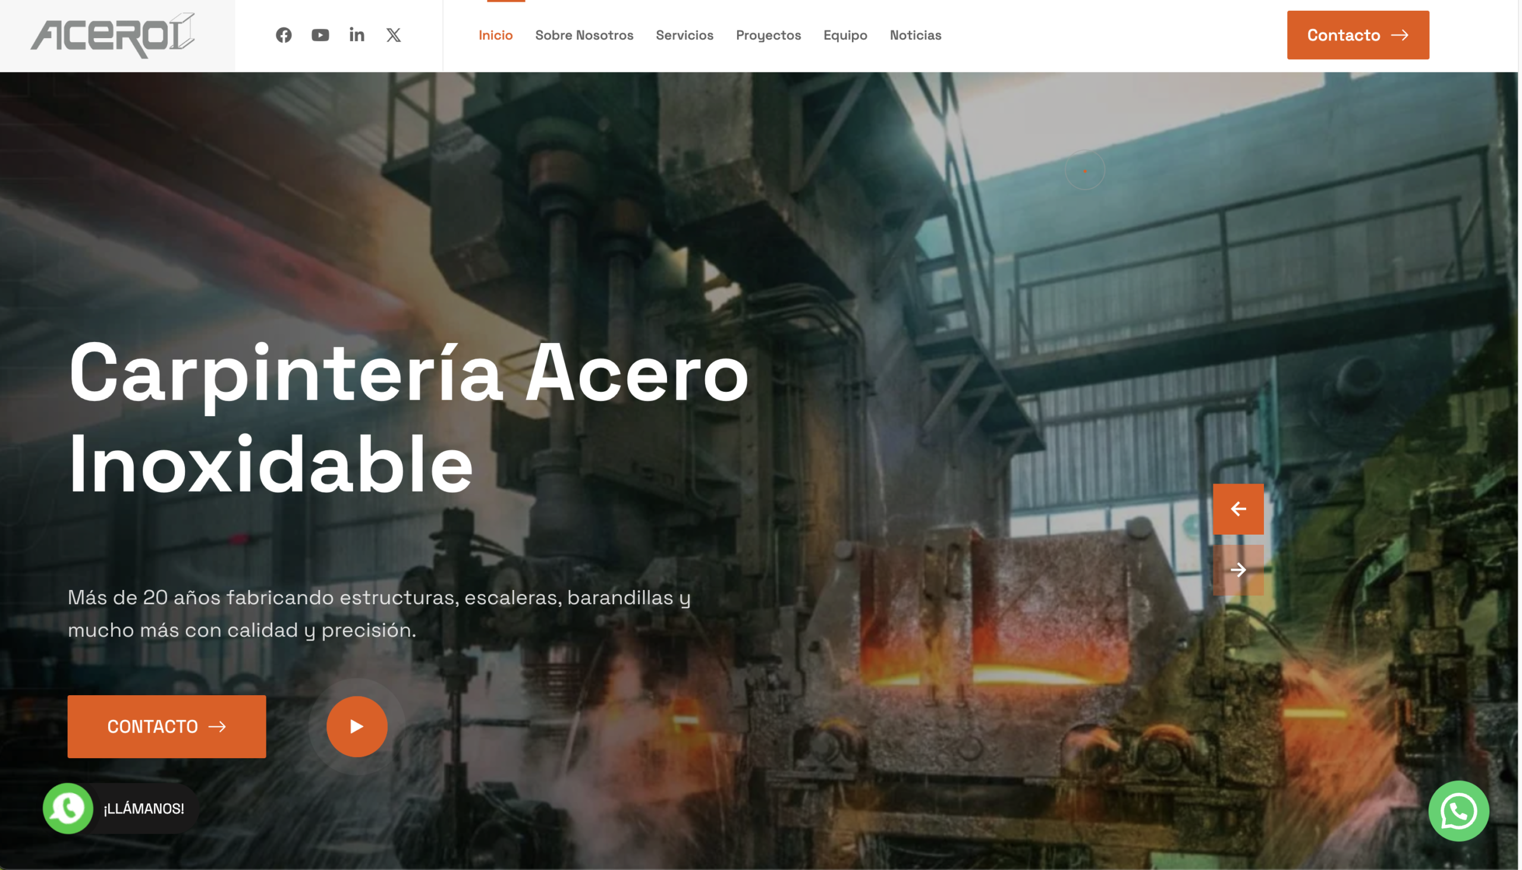
Task: Click the ACERO logo
Action: click(112, 34)
